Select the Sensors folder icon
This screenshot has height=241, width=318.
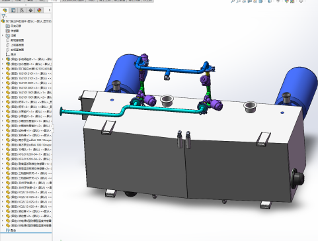coord(8,30)
